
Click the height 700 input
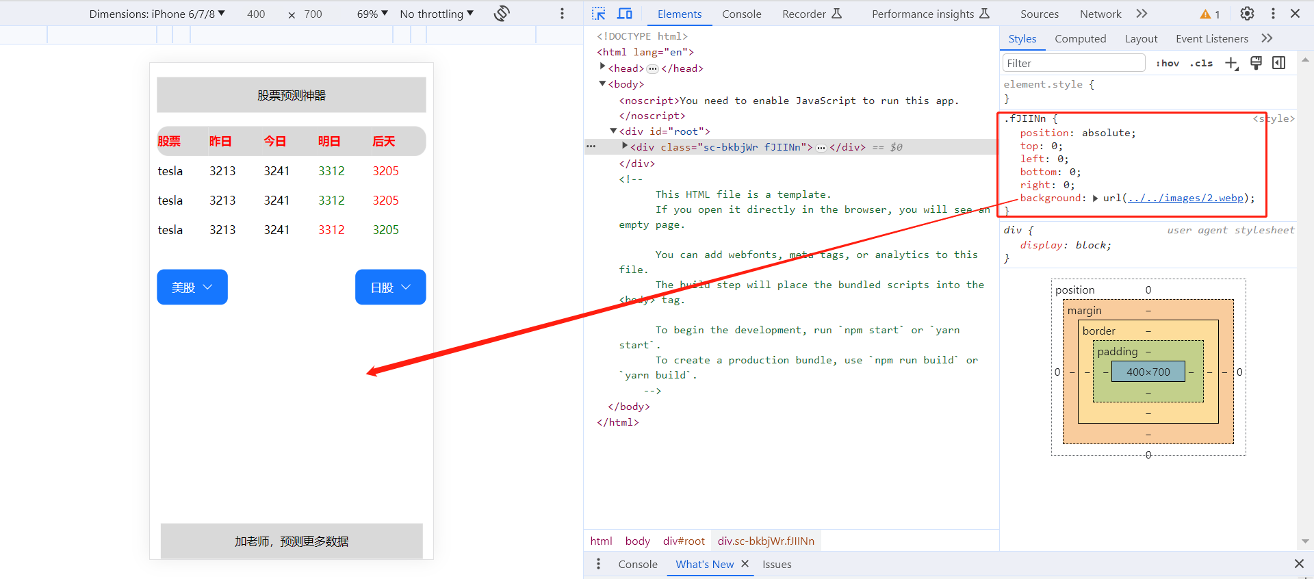tap(313, 14)
